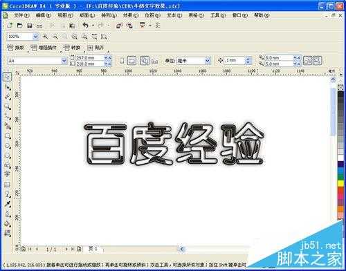This screenshot has height=271, width=346.
Task: Open the 编辑 menu
Action: click(44, 15)
